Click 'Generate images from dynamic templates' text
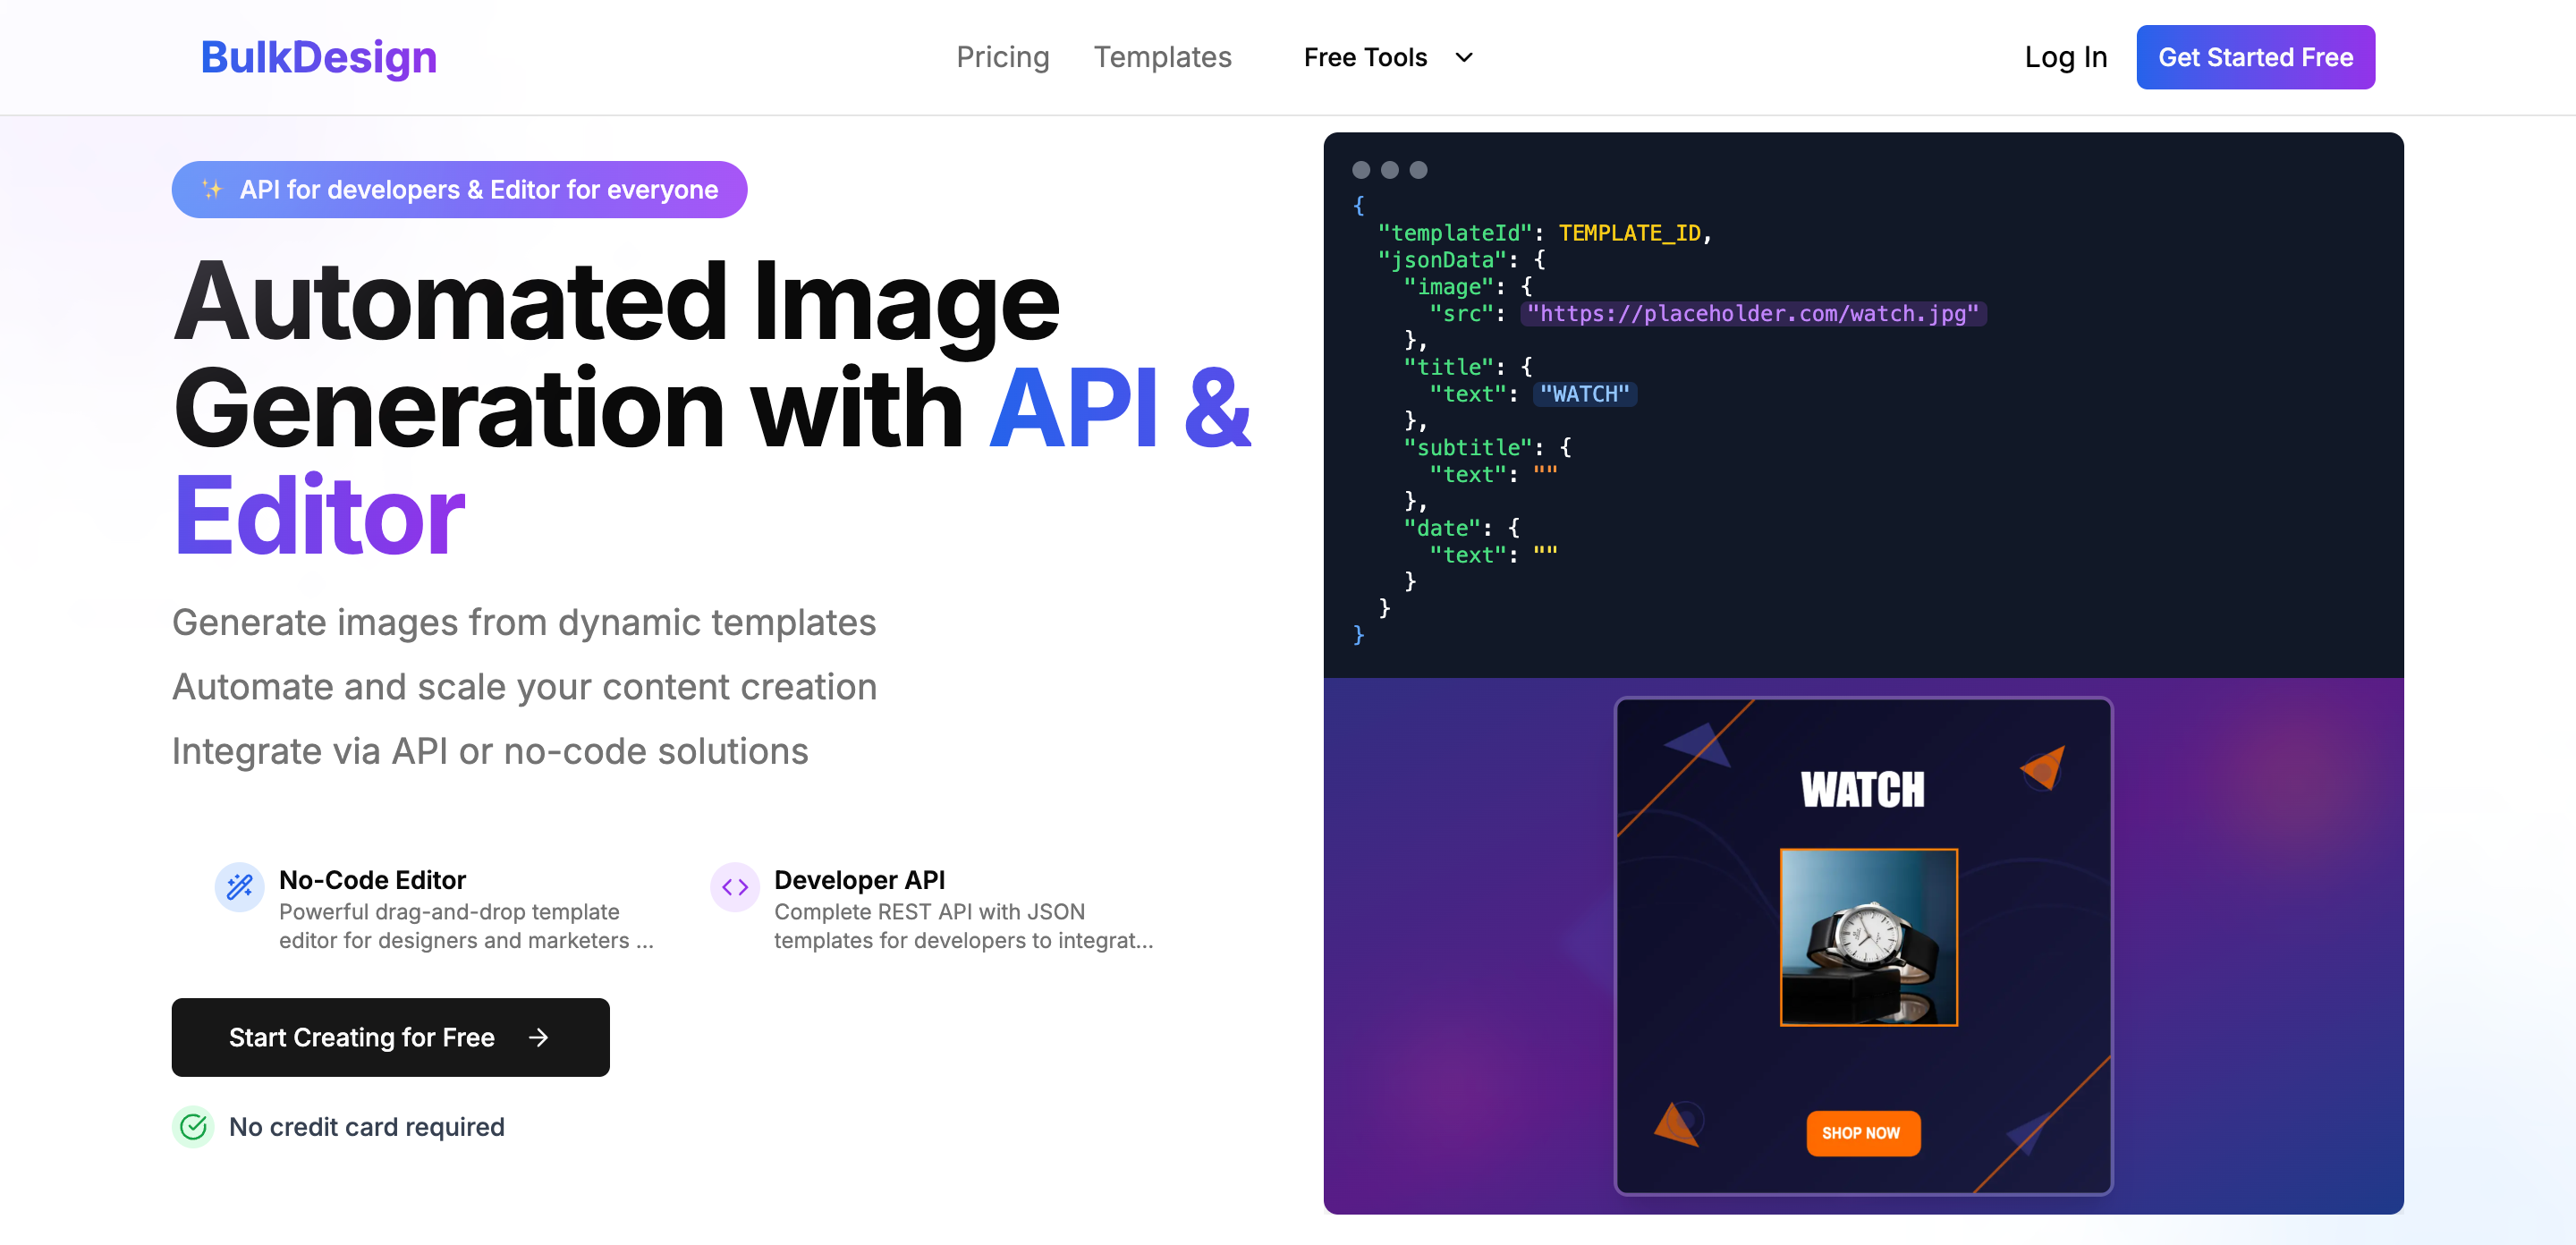The width and height of the screenshot is (2576, 1245). point(524,622)
